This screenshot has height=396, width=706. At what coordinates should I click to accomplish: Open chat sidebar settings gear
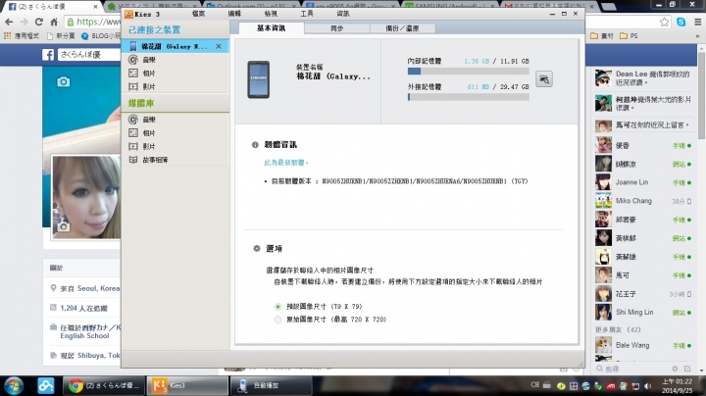point(675,369)
